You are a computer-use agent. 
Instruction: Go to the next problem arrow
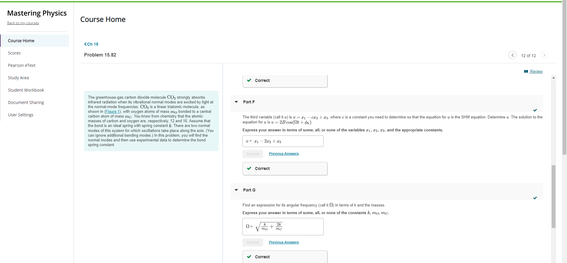click(544, 55)
